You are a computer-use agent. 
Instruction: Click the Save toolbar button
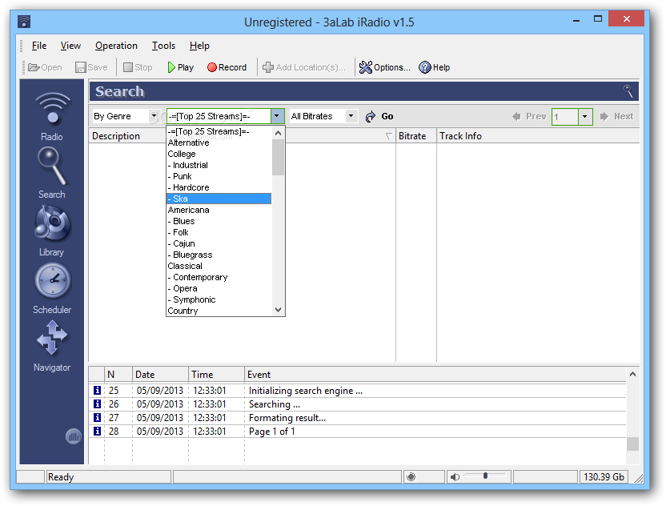click(x=91, y=67)
